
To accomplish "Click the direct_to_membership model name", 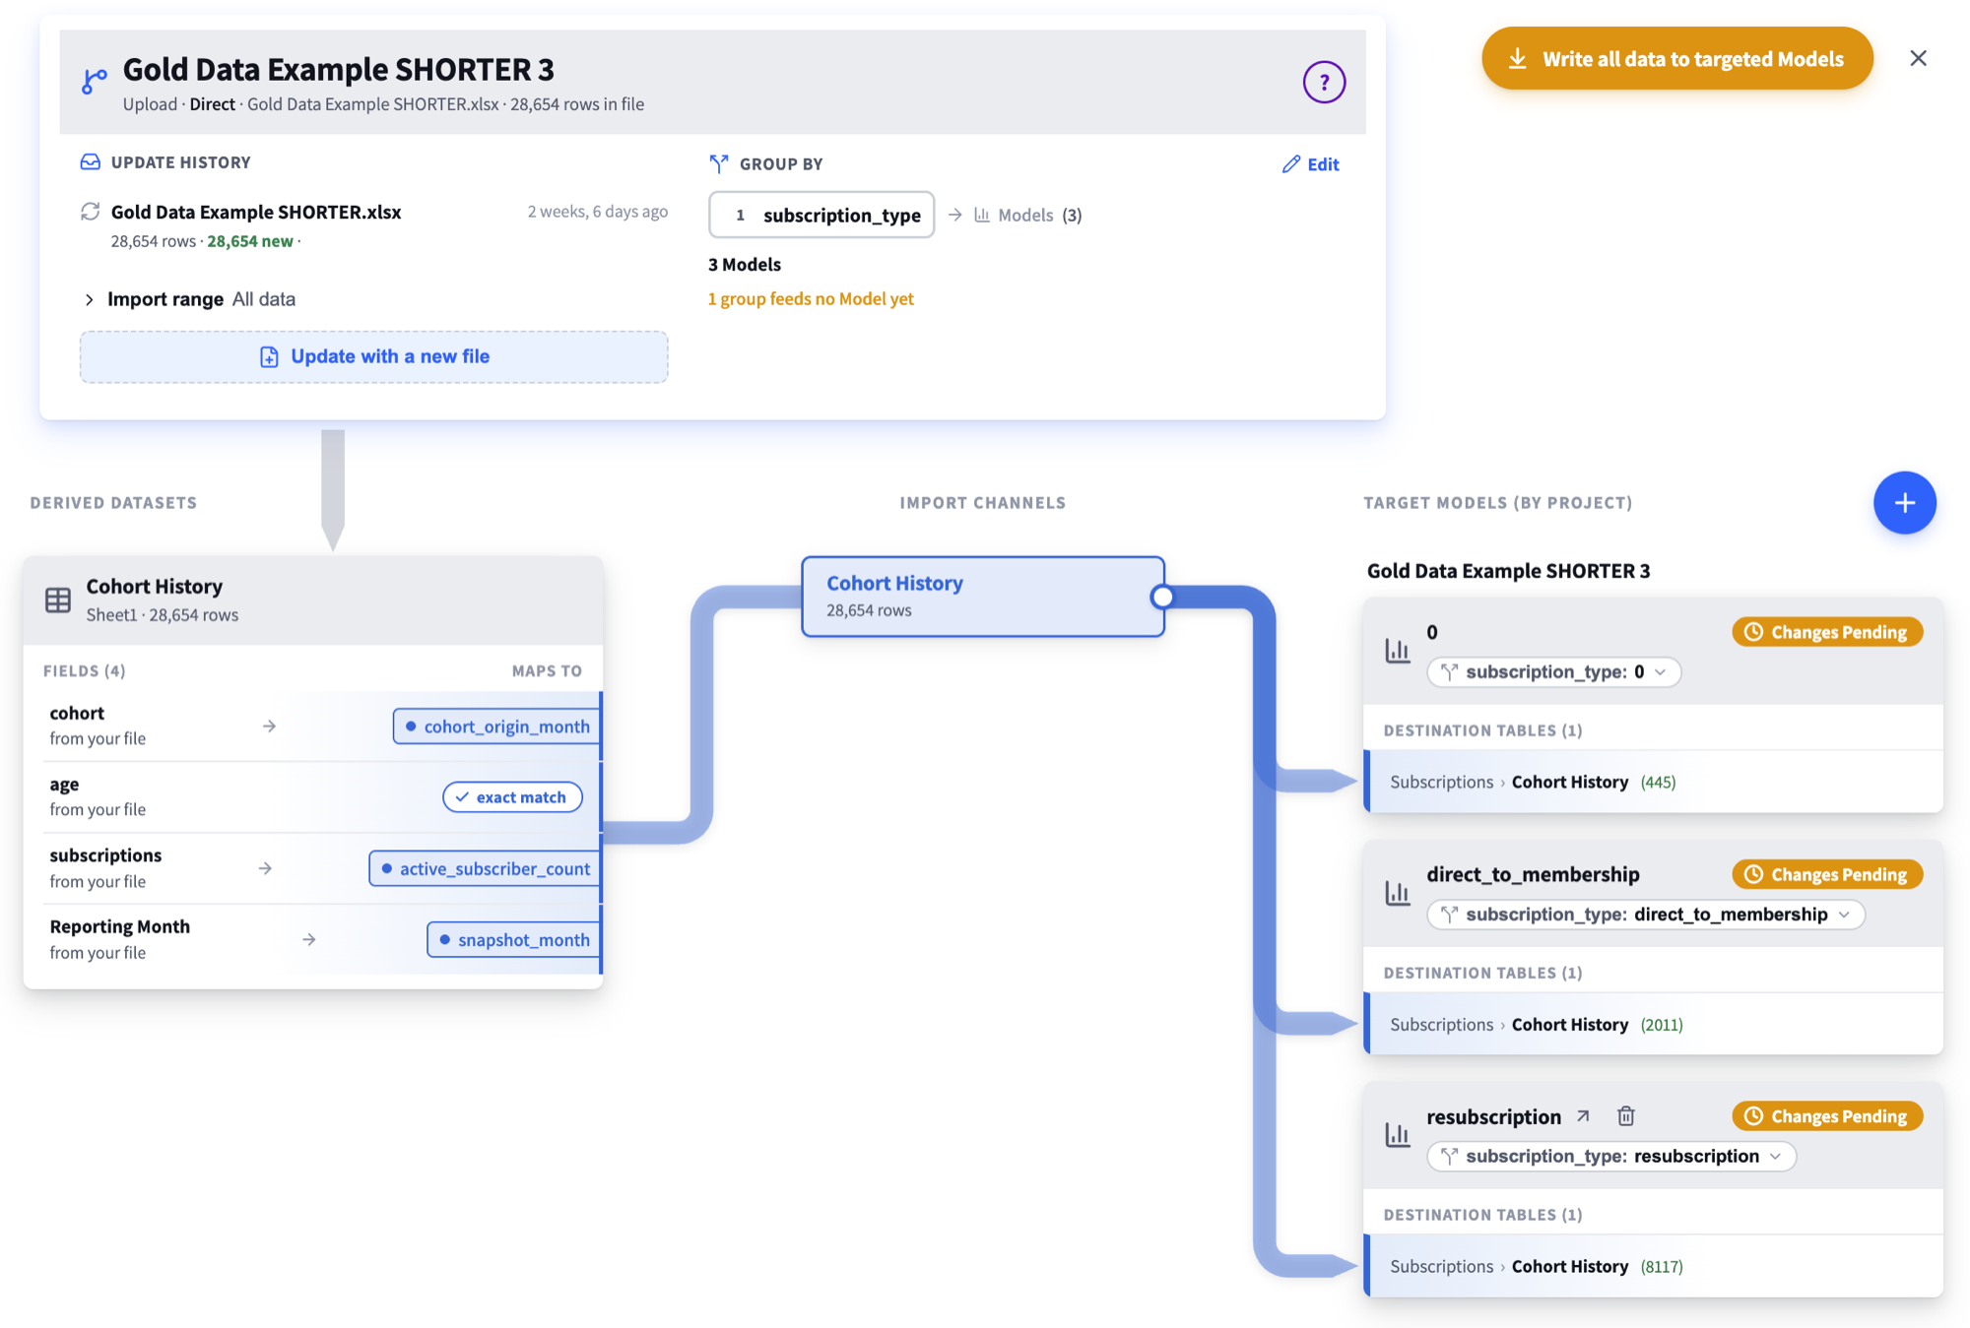I will [x=1533, y=874].
